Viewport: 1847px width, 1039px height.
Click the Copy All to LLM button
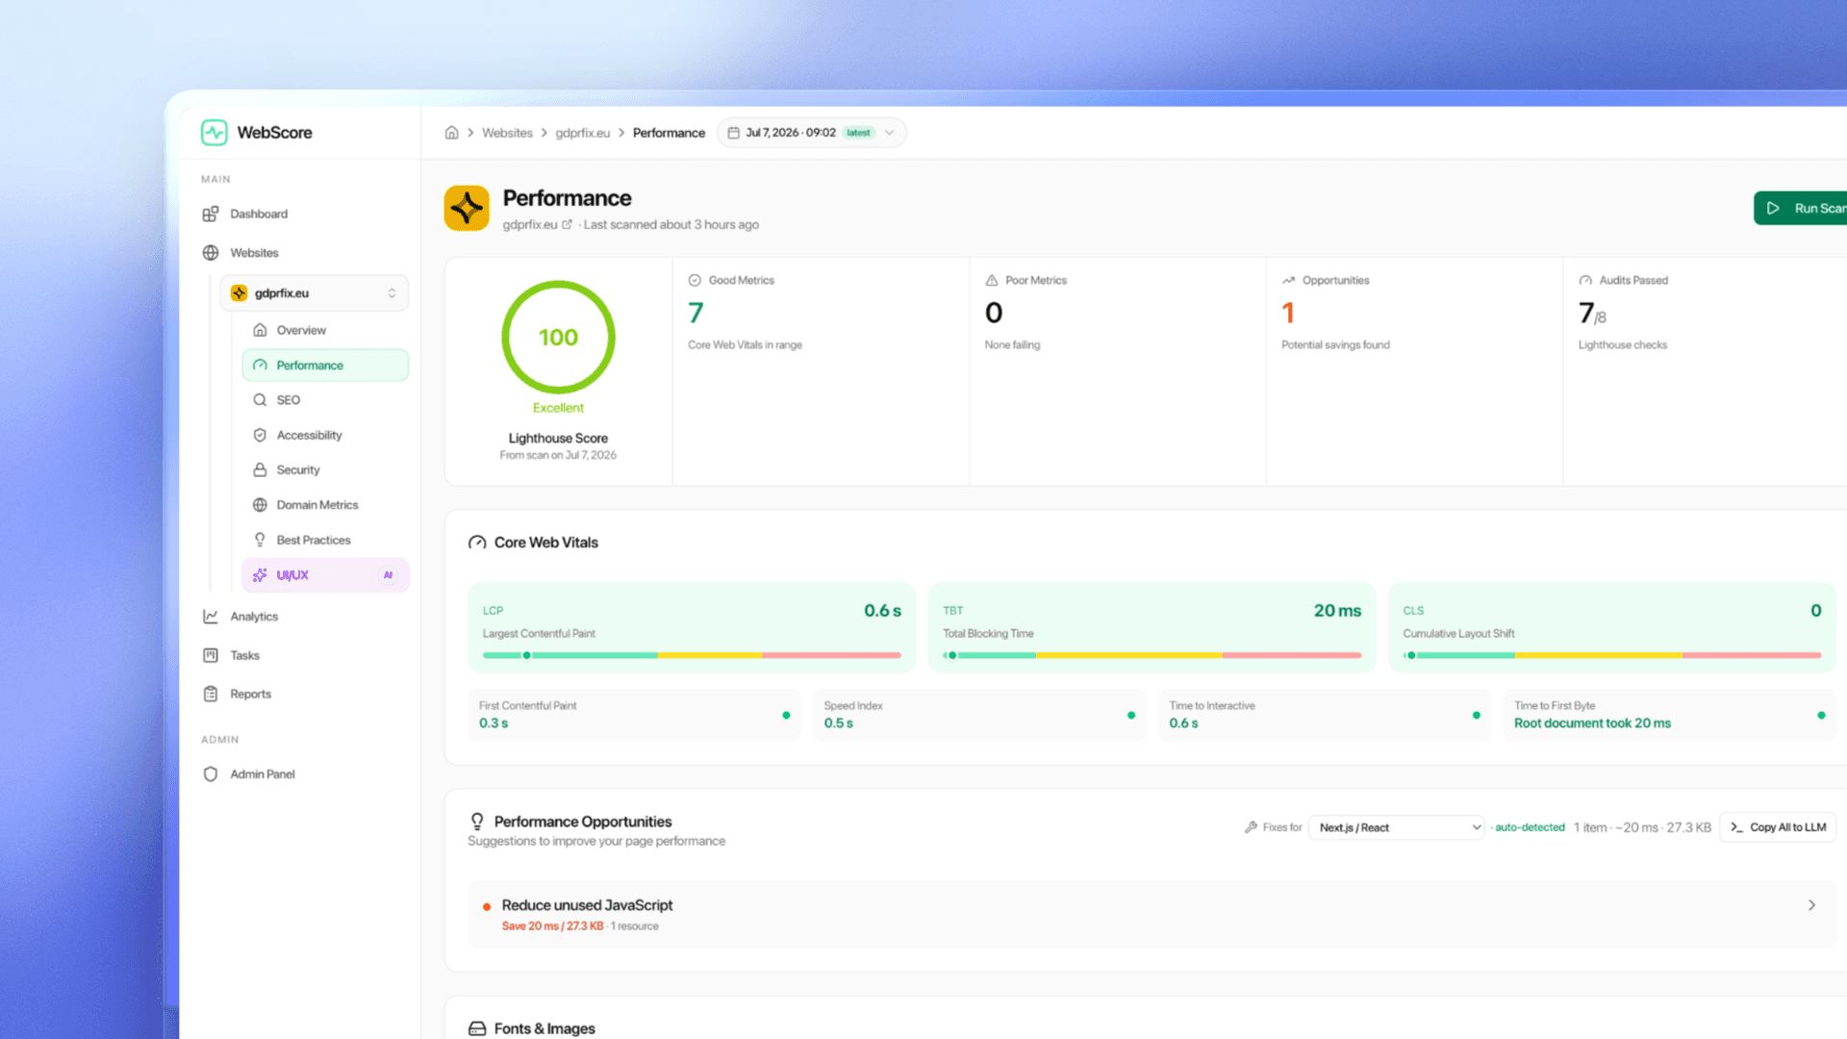pos(1778,827)
